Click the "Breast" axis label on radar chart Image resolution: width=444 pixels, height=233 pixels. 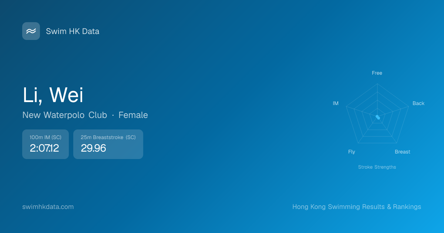pyautogui.click(x=402, y=152)
